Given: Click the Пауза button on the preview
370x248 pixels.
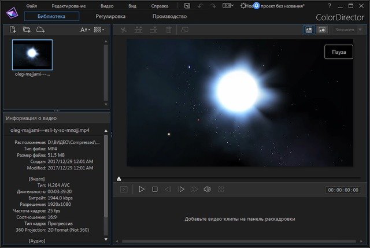Looking at the screenshot, I should coord(339,52).
